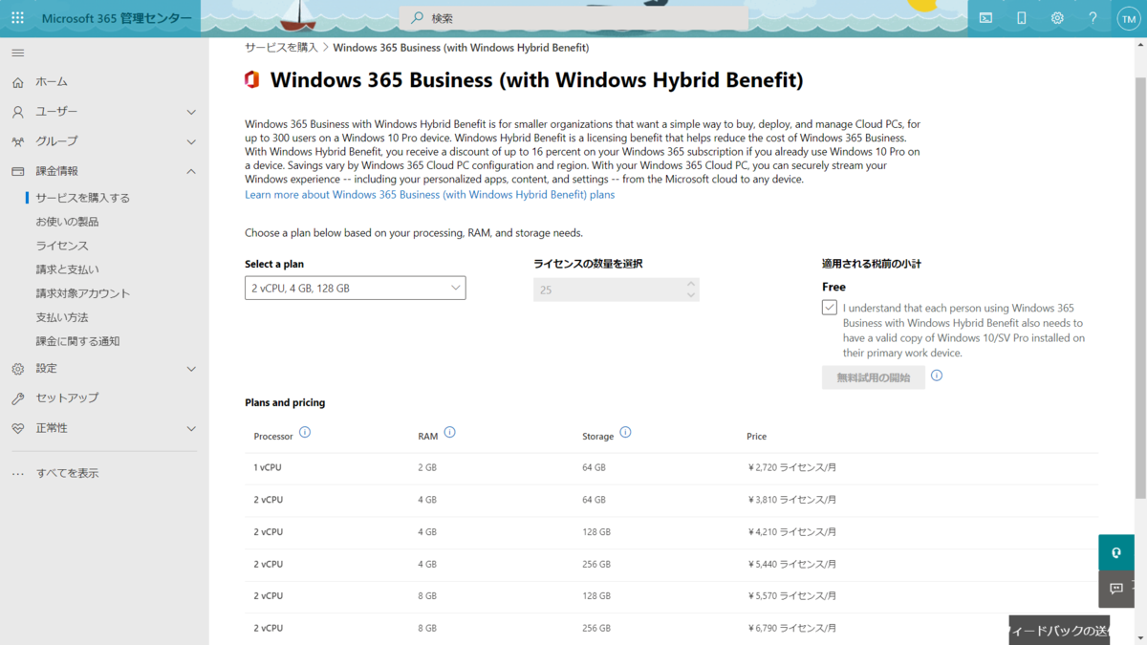This screenshot has height=645, width=1147.
Task: Open 請求と支払い in sidebar
Action: click(x=67, y=269)
